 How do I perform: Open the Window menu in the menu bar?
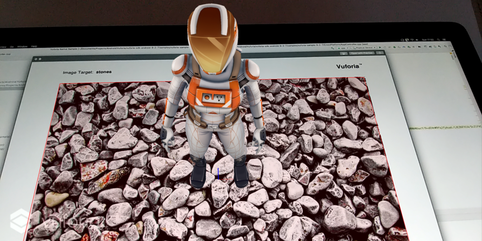tap(22, 47)
